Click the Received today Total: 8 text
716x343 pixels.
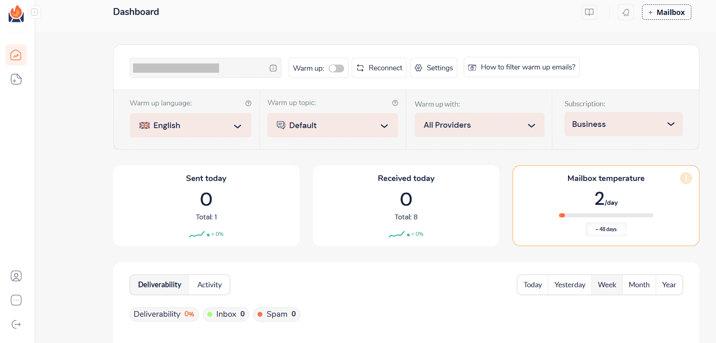tap(406, 217)
